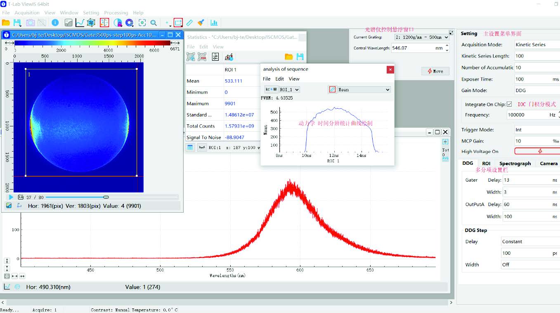Toggle the Integrate On Chip checkbox
560x313 pixels.
pos(509,104)
